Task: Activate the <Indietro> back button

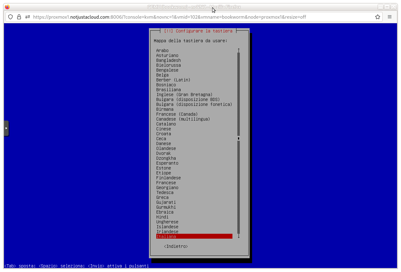Action: [176, 246]
